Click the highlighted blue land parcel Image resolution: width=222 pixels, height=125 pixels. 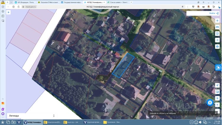pos(123,65)
